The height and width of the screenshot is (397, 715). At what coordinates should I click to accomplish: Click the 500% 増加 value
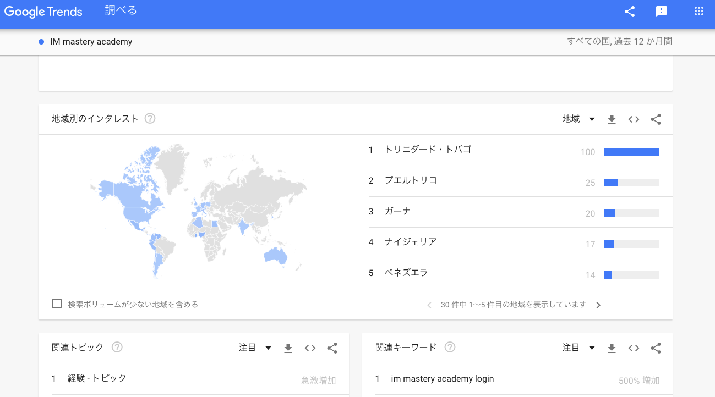point(639,381)
